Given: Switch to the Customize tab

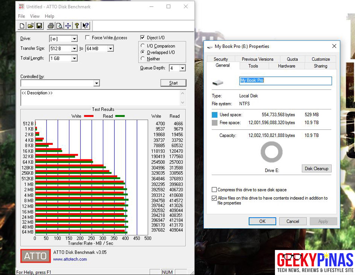Looking at the screenshot, I should tap(321, 59).
